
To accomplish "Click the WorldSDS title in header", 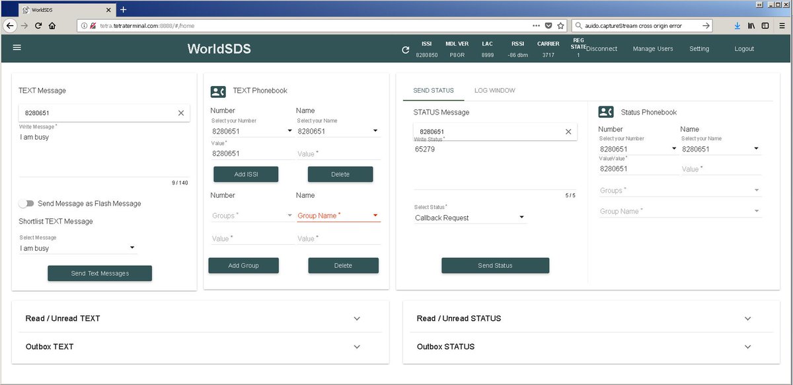I will (219, 48).
